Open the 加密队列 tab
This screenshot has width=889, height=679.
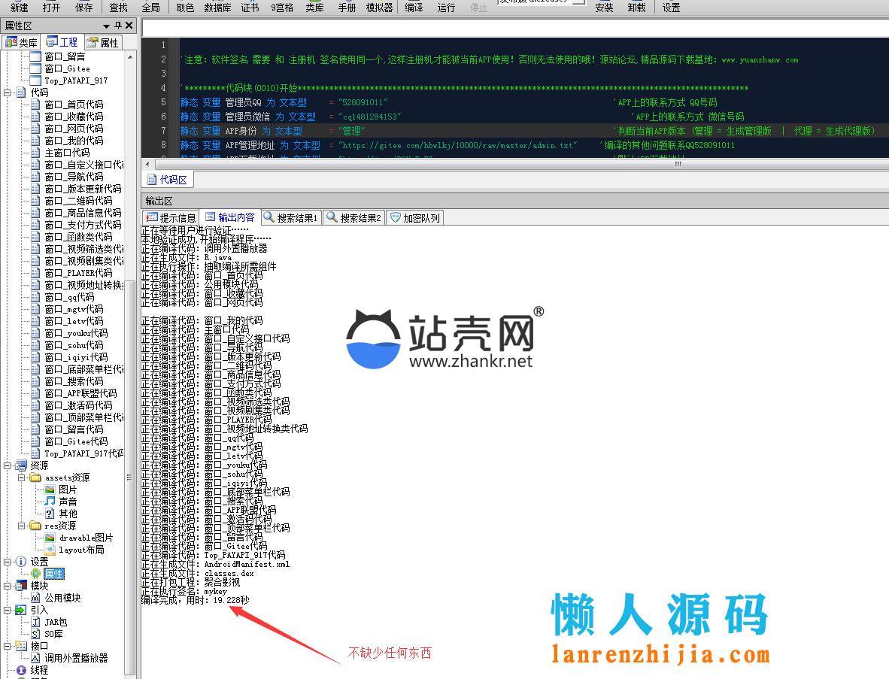(414, 217)
